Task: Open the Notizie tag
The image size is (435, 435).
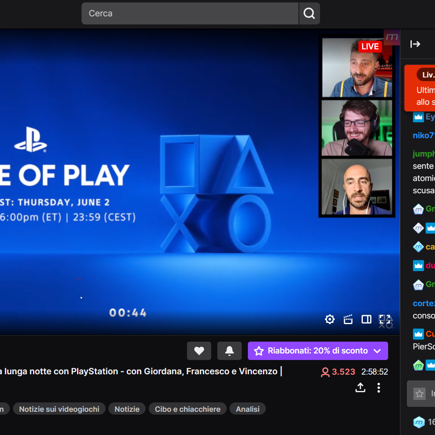Action: (127, 409)
